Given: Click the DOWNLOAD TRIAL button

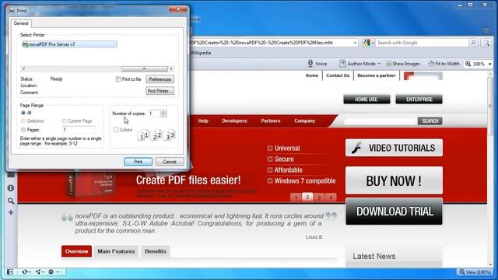Looking at the screenshot, I should 395,212.
